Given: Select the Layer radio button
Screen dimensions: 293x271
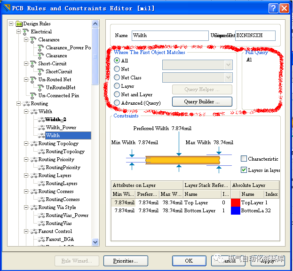Looking at the screenshot, I should tap(117, 86).
